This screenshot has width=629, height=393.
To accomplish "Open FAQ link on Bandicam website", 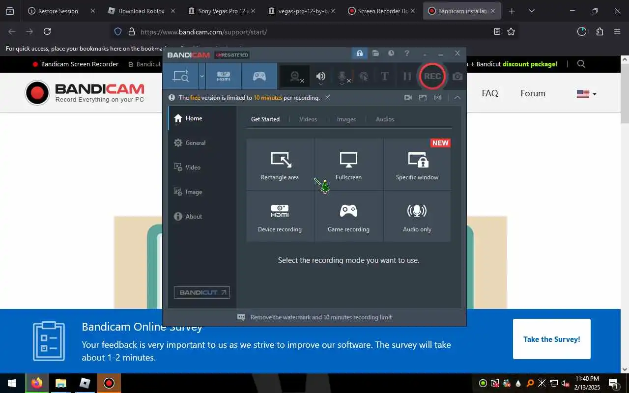I will [x=490, y=93].
